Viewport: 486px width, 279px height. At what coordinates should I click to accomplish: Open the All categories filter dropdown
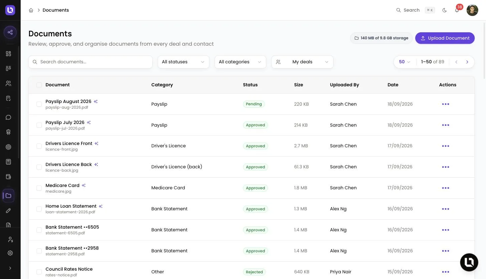240,62
